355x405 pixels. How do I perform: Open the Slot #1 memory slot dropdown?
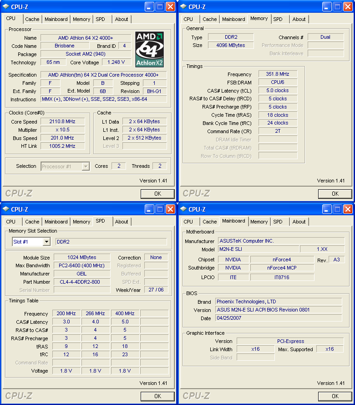[x=46, y=242]
